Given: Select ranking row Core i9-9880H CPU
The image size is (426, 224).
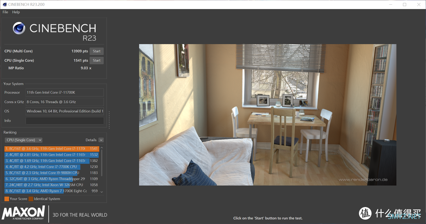Looking at the screenshot, I should (52, 173).
